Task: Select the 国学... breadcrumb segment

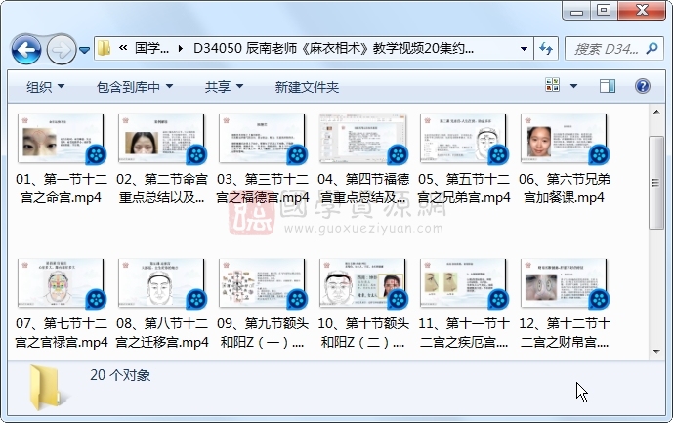Action: [151, 48]
